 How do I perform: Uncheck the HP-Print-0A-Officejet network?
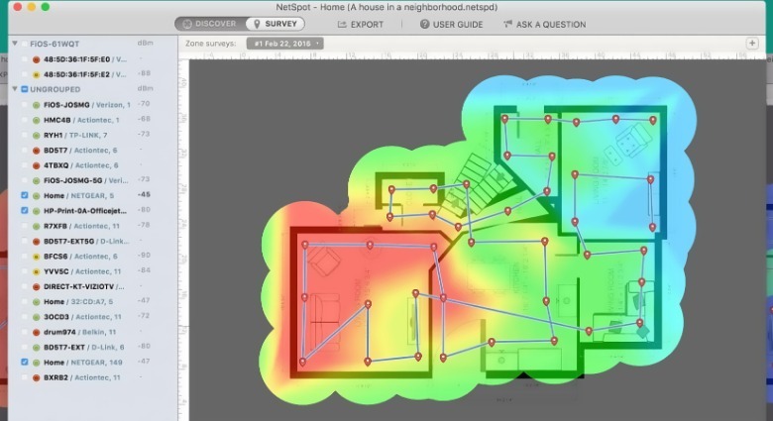pyautogui.click(x=24, y=210)
